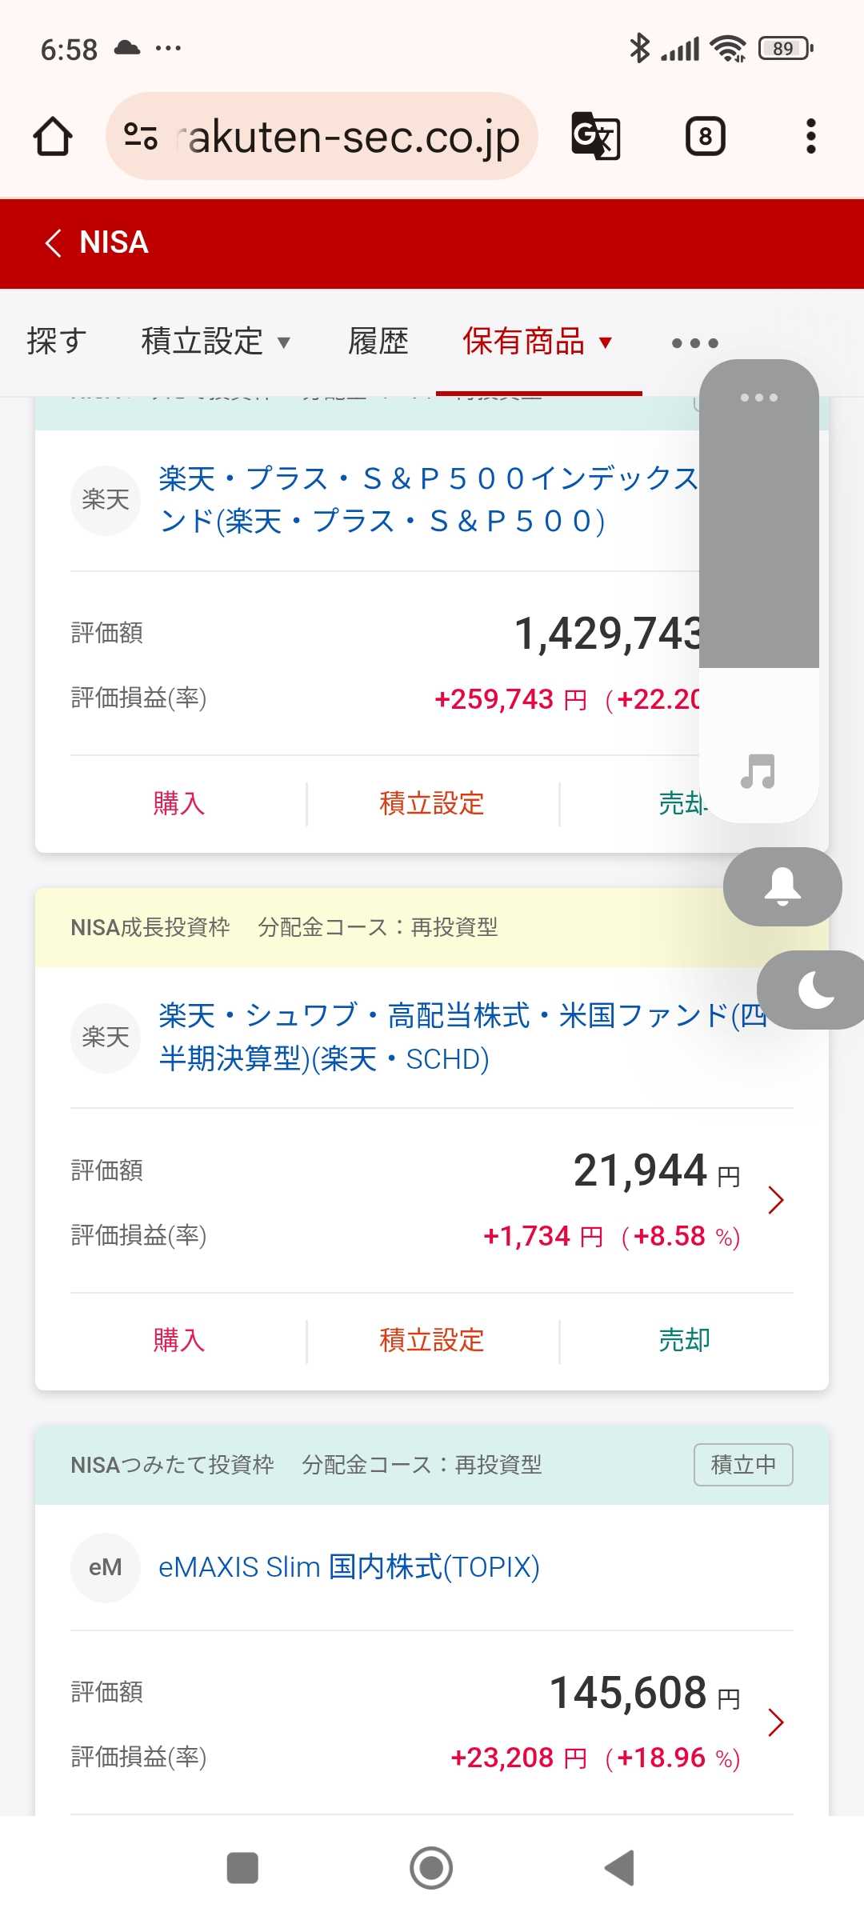Expand the 積立設定 dropdown menu
Viewport: 864px width, 1920px height.
tap(215, 342)
